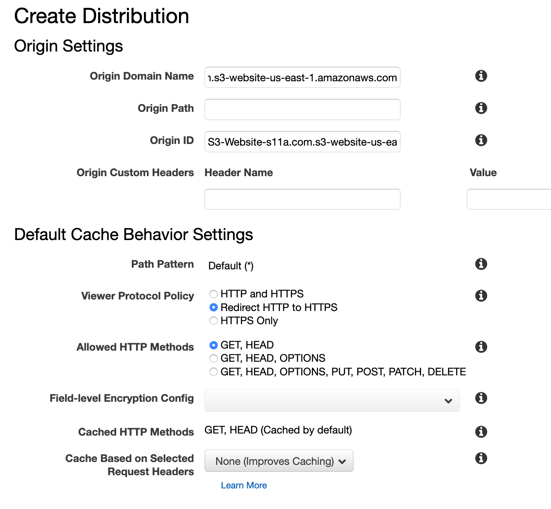Click the empty Origin Path field
Screen dimensions: 551x509
302,110
